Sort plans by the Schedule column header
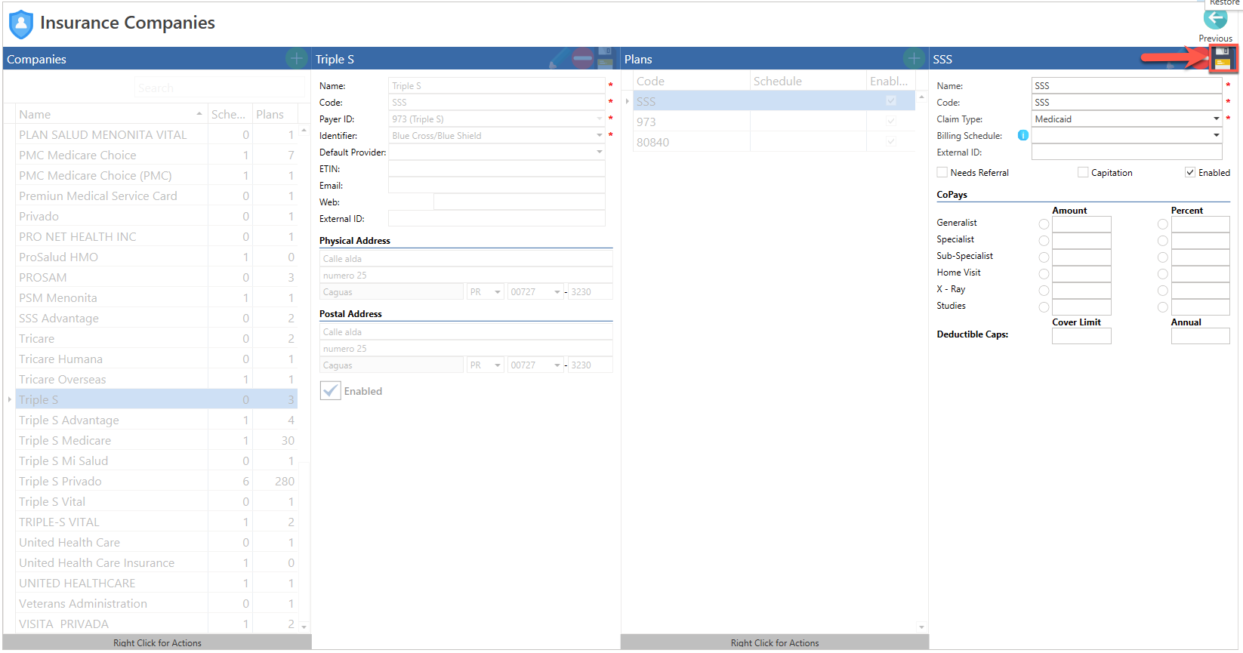1243x653 pixels. pos(808,81)
